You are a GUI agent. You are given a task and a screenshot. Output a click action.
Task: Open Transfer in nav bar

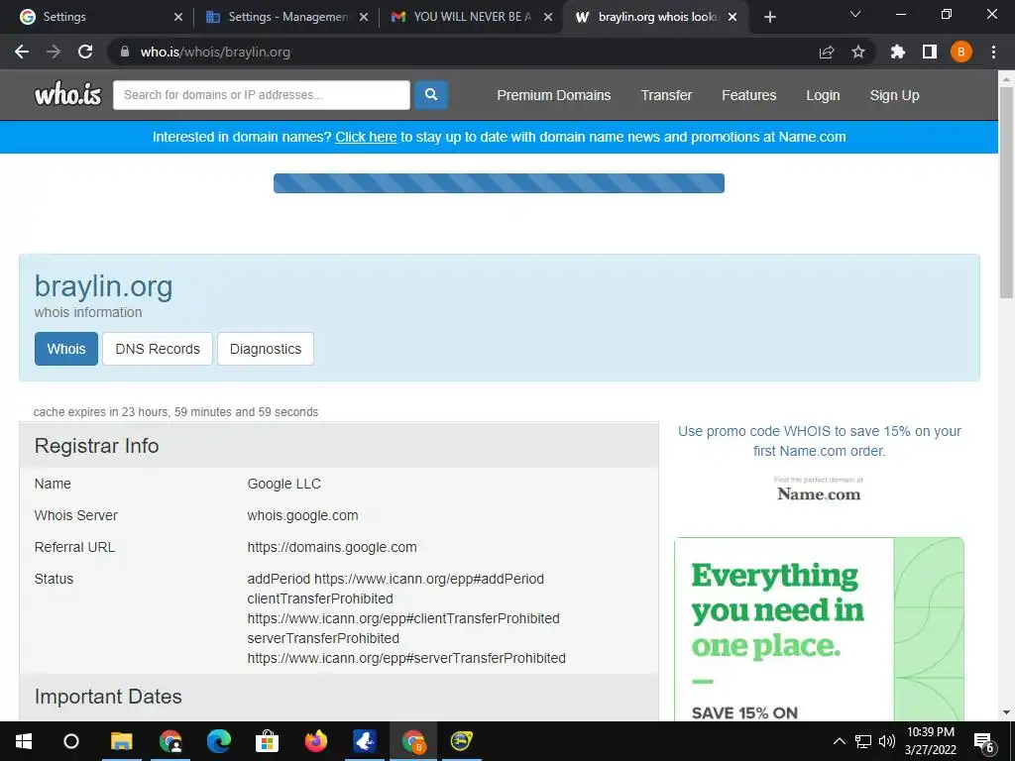click(x=666, y=95)
